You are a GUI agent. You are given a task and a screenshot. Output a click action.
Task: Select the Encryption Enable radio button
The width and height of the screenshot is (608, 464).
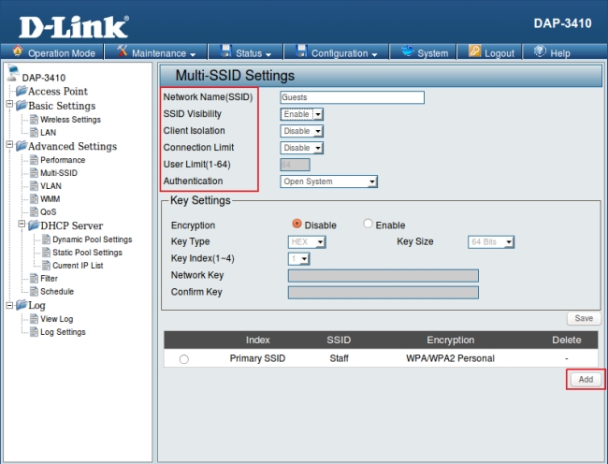pos(368,225)
